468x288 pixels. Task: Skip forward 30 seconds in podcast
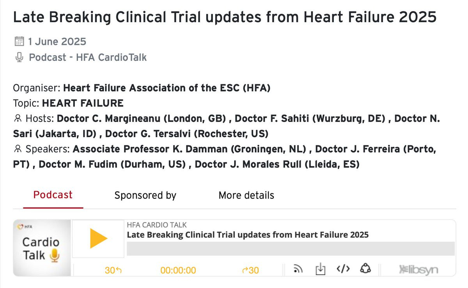click(x=250, y=270)
